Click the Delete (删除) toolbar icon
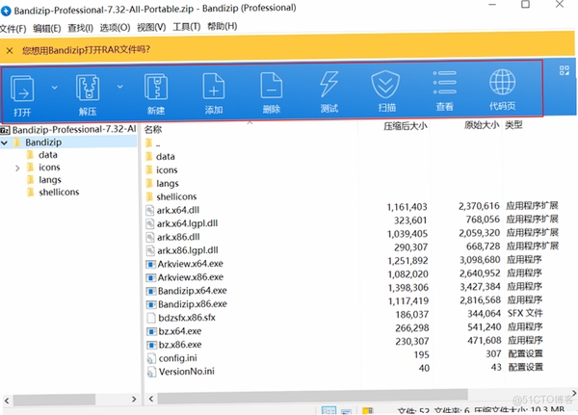 [x=272, y=85]
